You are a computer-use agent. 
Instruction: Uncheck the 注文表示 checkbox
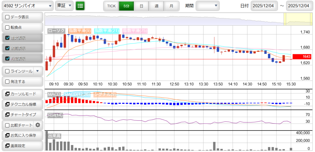[7, 38]
